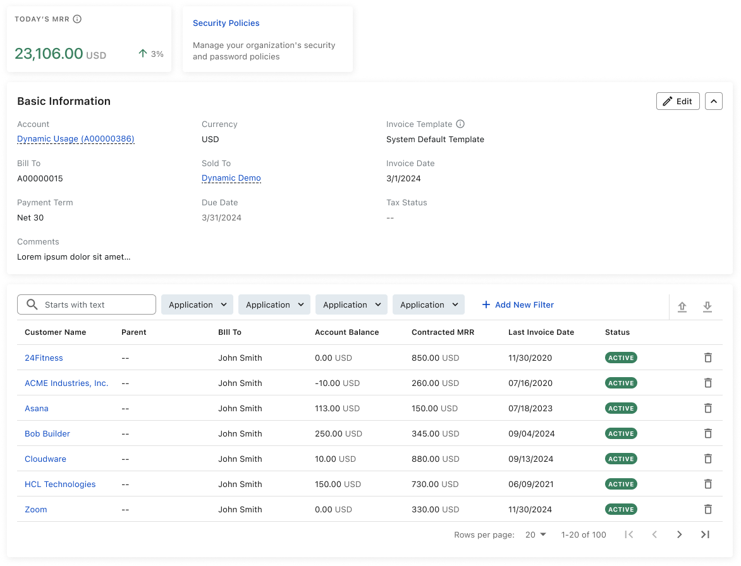Open the Dynamic Usage (A00000386) account link
The height and width of the screenshot is (566, 741).
pyautogui.click(x=76, y=139)
